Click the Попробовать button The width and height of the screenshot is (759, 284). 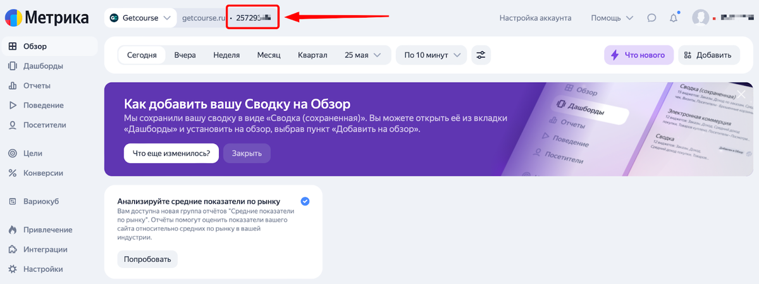147,259
